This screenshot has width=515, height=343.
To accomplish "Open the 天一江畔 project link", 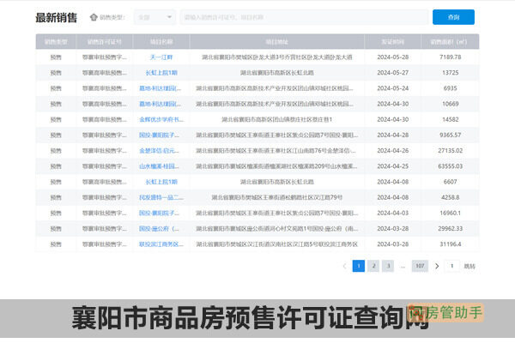I will (161, 57).
